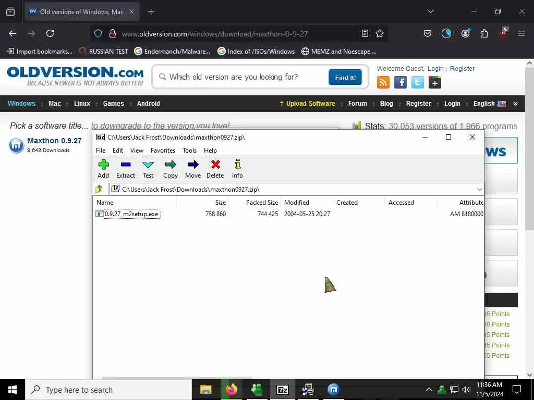The height and width of the screenshot is (400, 534).
Task: Select the Copy toolbar icon in 7-Zip
Action: point(171,169)
